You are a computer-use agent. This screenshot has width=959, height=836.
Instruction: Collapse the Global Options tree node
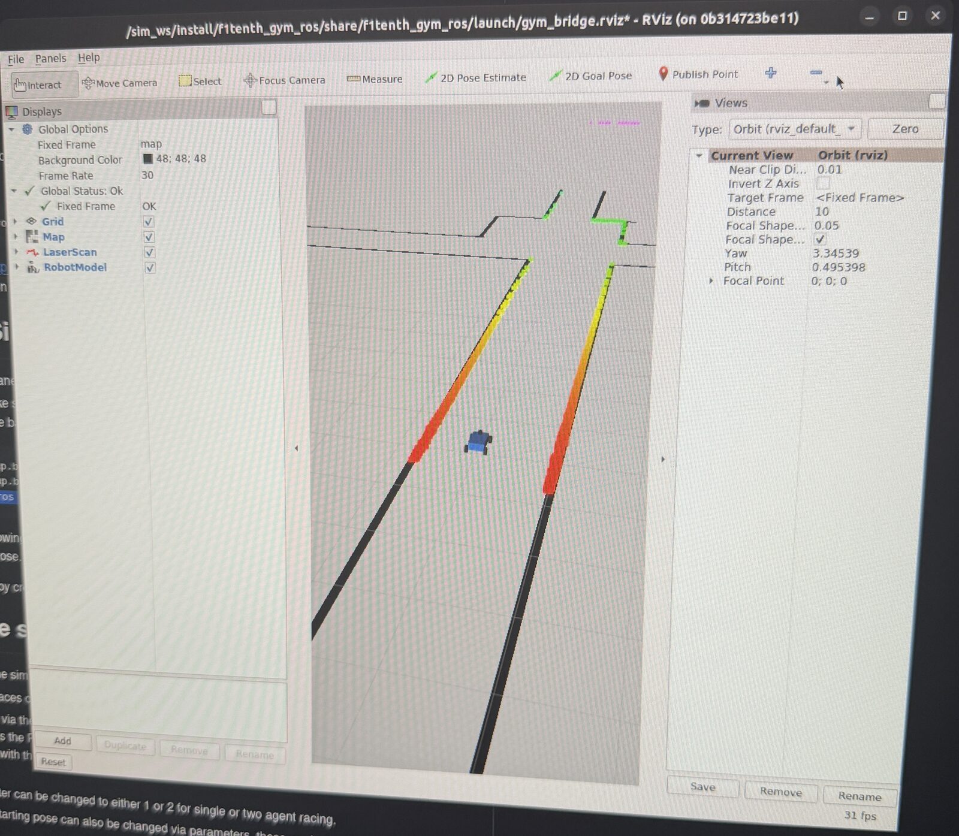pos(11,129)
